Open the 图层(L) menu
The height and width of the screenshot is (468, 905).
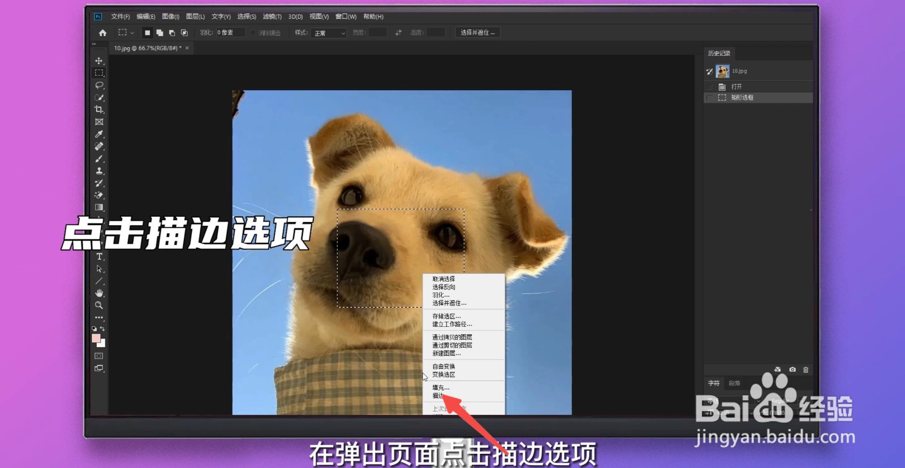[x=196, y=17]
